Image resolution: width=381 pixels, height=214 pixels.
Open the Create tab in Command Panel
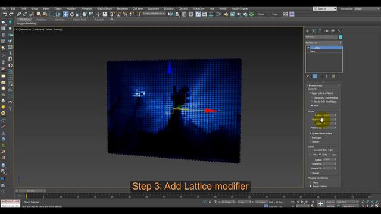(307, 31)
